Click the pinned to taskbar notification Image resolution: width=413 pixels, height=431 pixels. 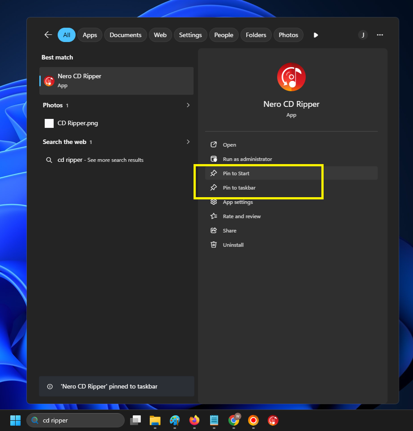(117, 386)
